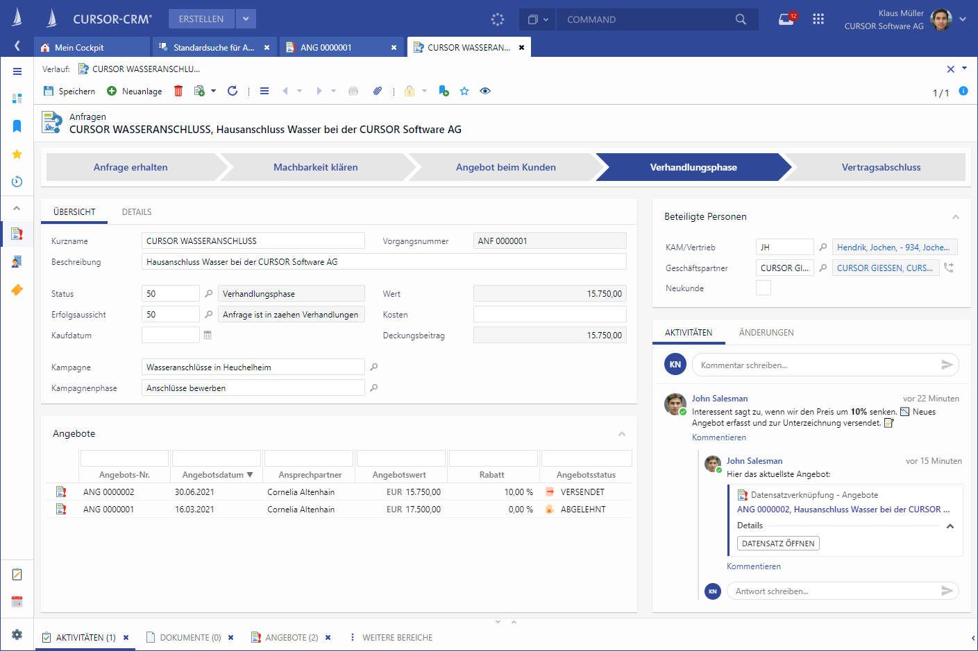Click call icon next to Geschäftspartner
Screen dimensions: 978x651
949,268
